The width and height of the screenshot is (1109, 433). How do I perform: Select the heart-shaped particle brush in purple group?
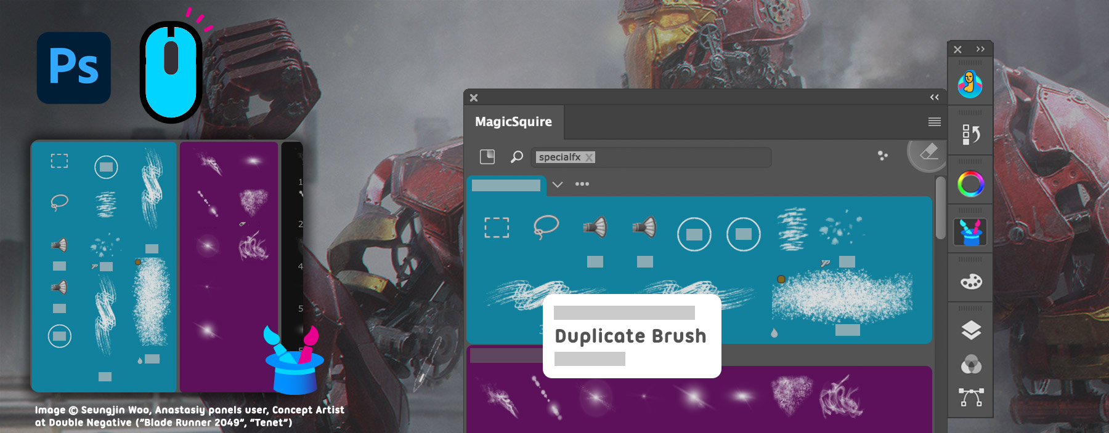pos(792,395)
